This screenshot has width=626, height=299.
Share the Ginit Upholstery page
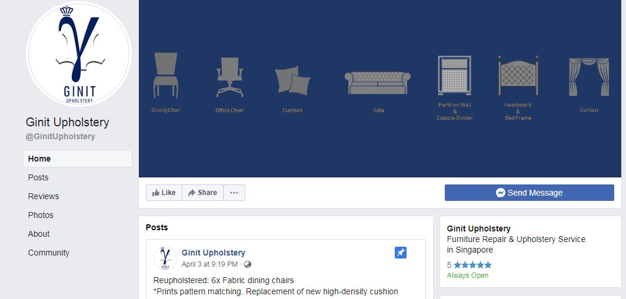point(202,193)
